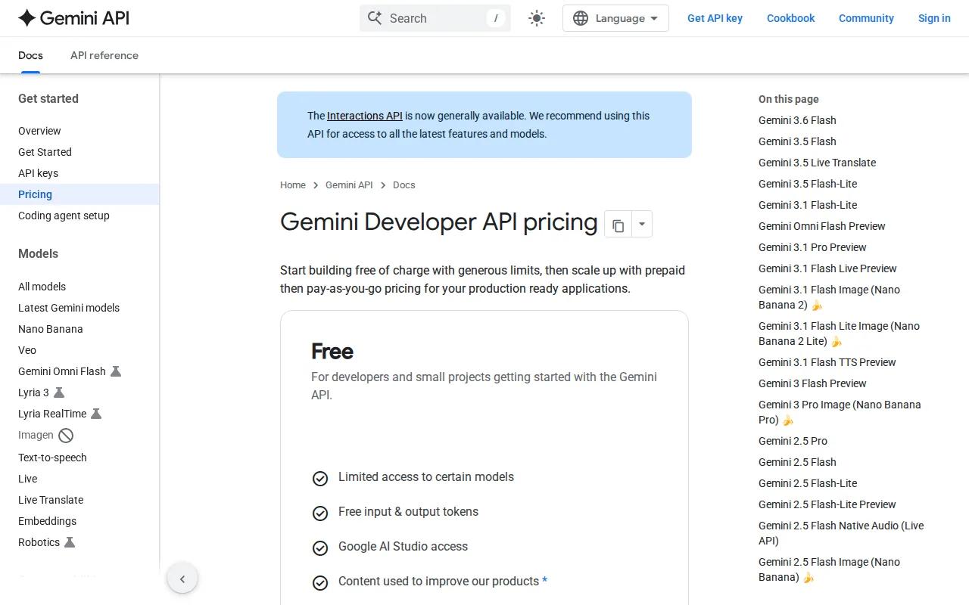Open the Get API key link

[x=715, y=18]
